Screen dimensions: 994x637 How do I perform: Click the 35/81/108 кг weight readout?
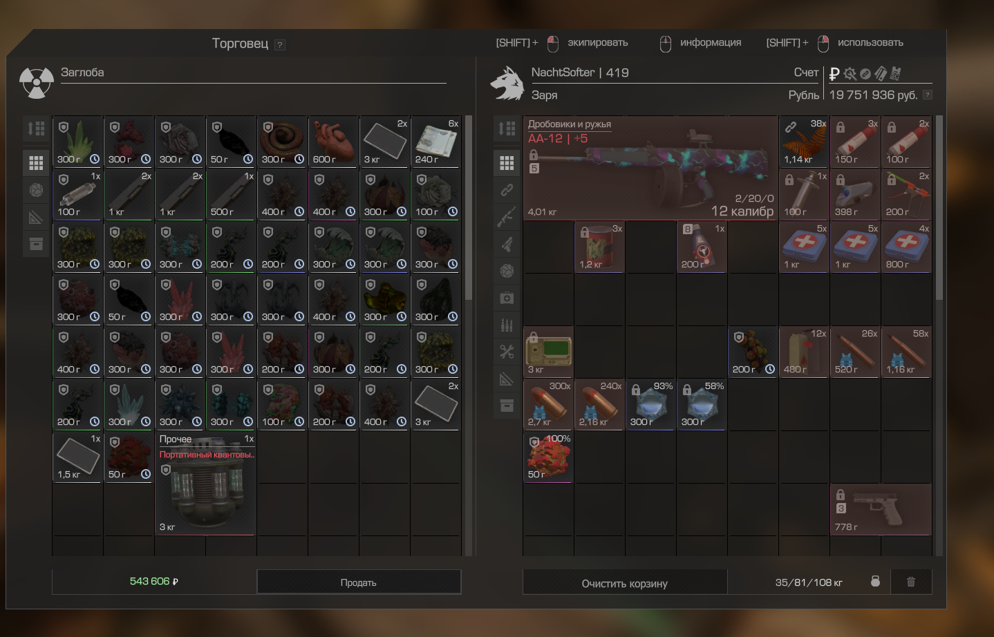(x=808, y=582)
